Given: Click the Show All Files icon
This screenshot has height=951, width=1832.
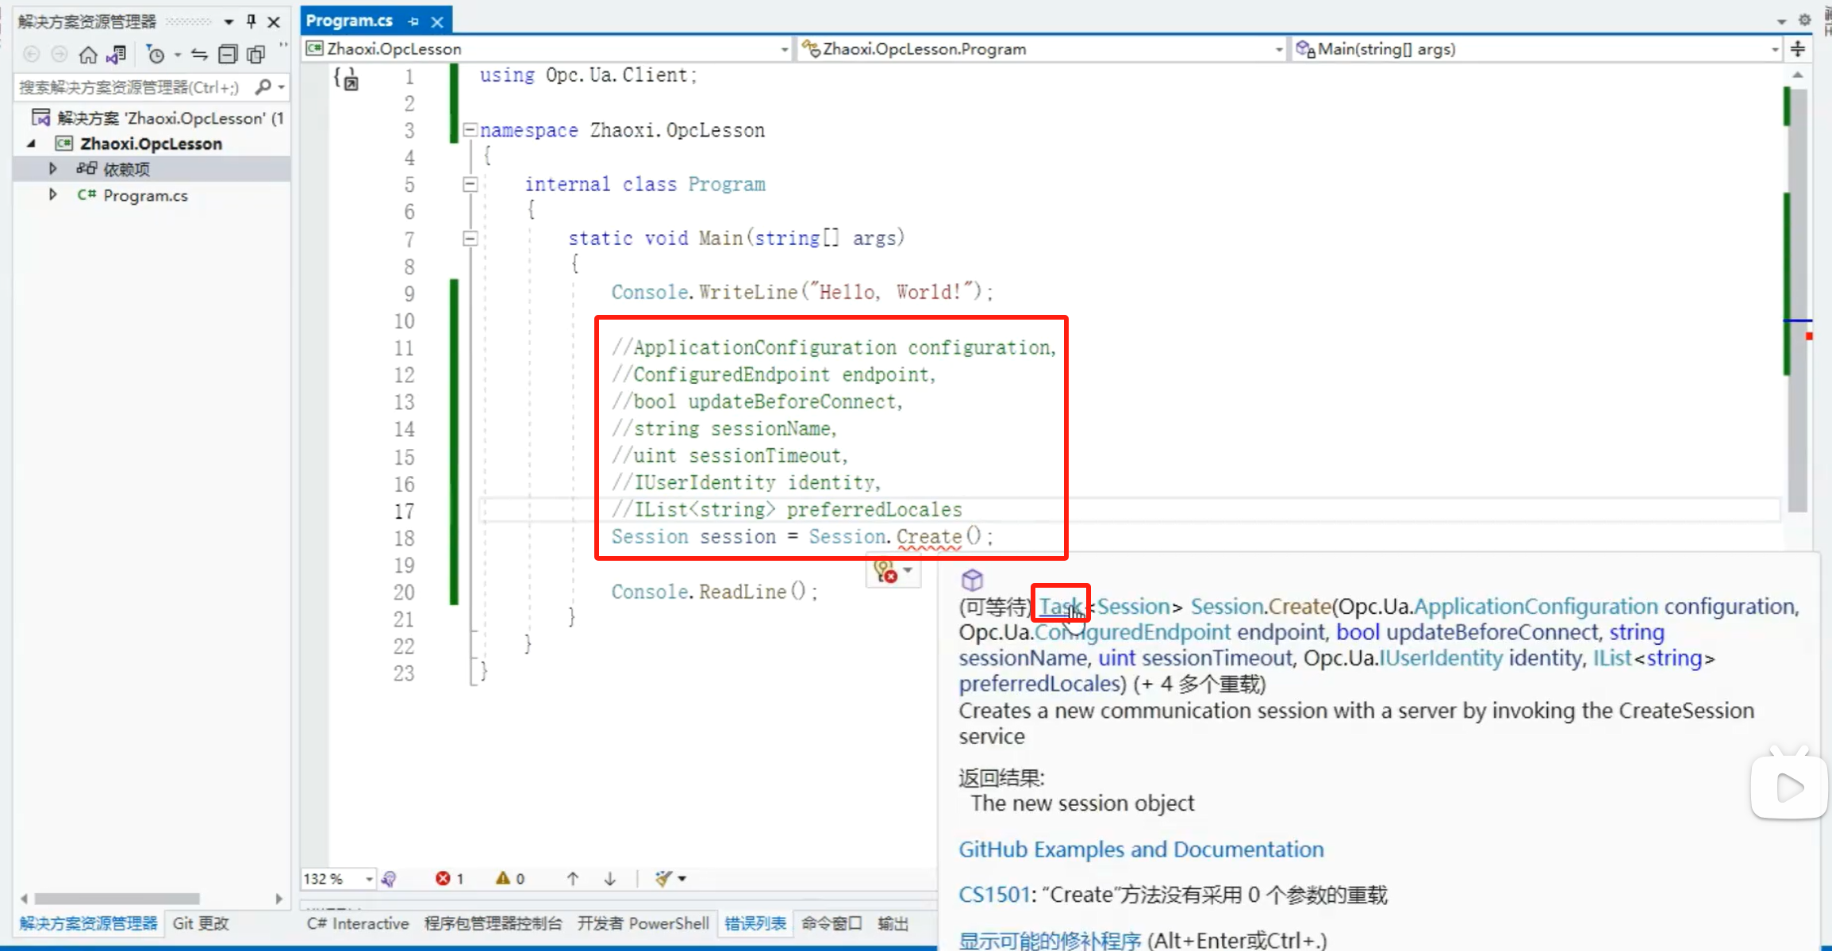Looking at the screenshot, I should coord(255,55).
